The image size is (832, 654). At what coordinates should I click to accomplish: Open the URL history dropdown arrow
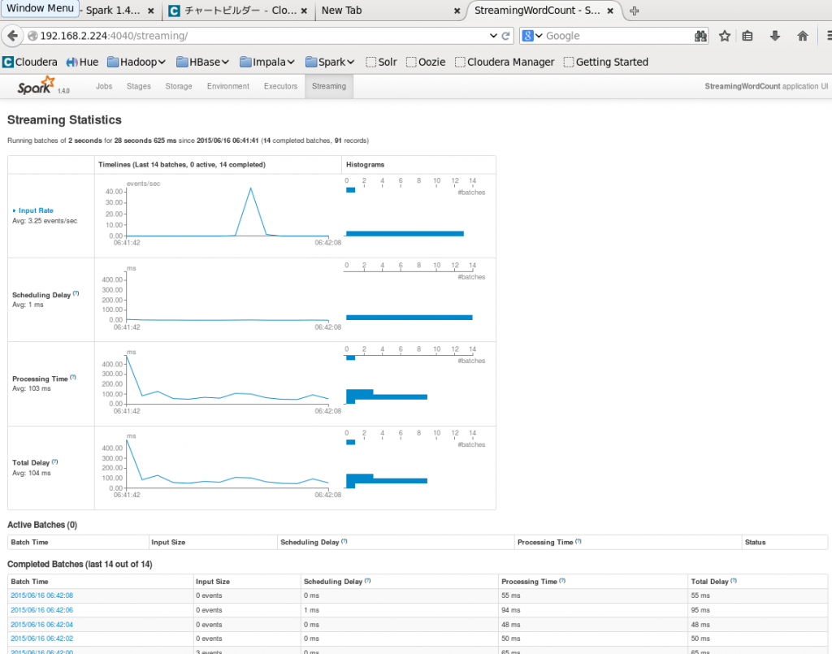pyautogui.click(x=493, y=36)
